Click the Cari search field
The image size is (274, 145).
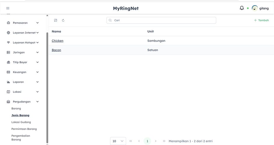click(161, 20)
